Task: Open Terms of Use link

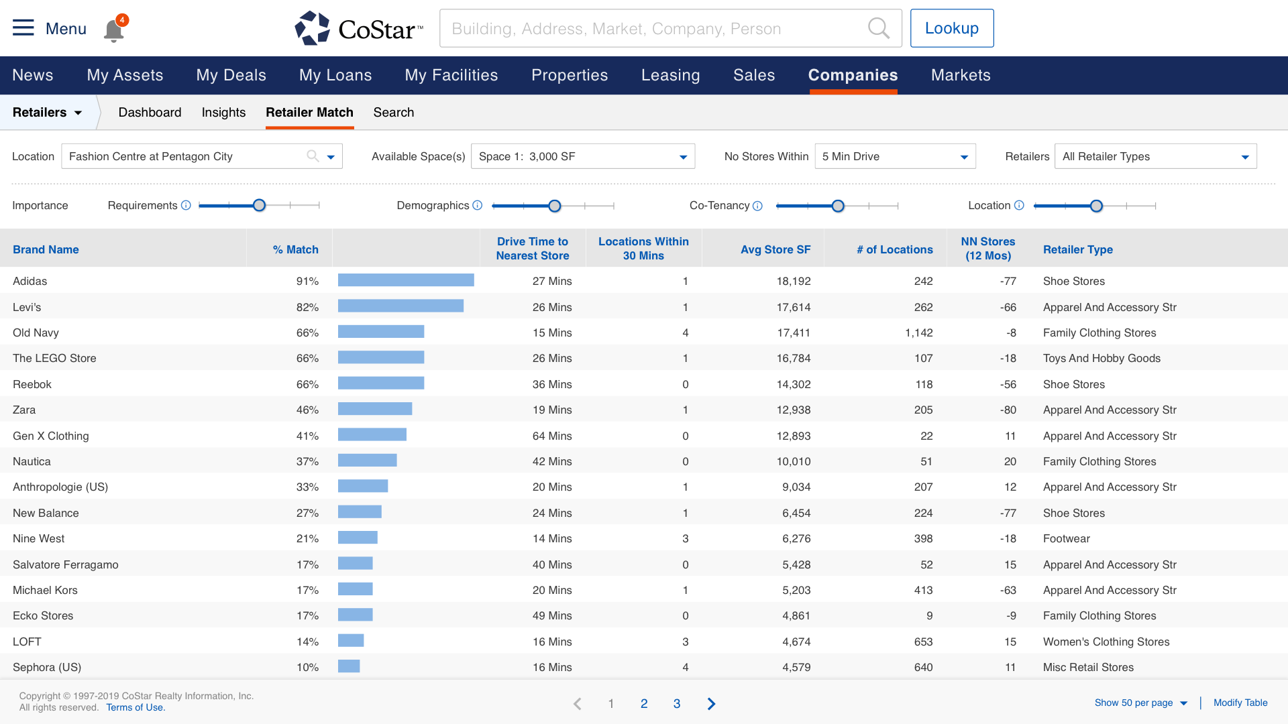Action: click(136, 707)
